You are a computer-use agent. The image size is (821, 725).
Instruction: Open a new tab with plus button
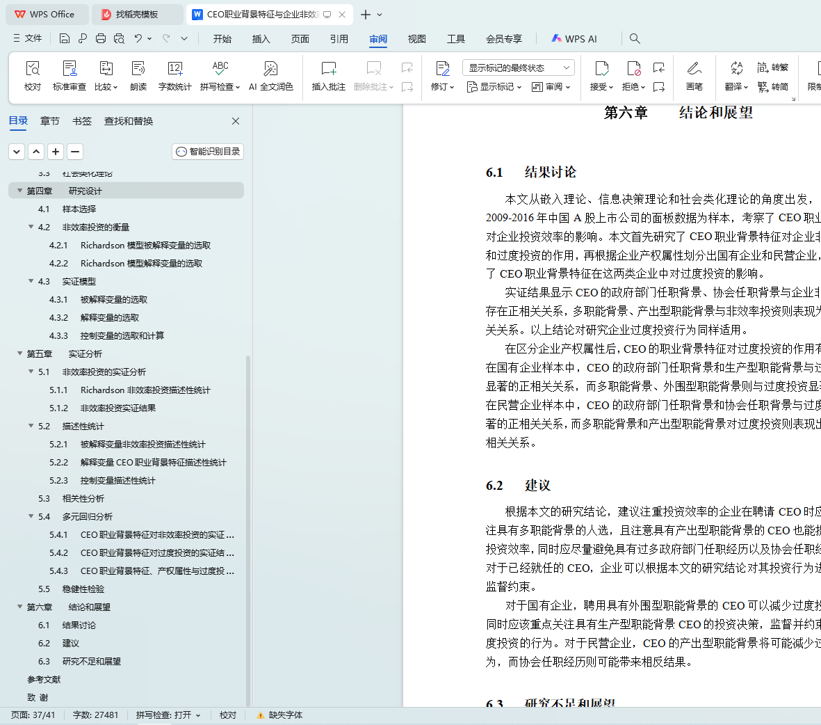coord(366,15)
